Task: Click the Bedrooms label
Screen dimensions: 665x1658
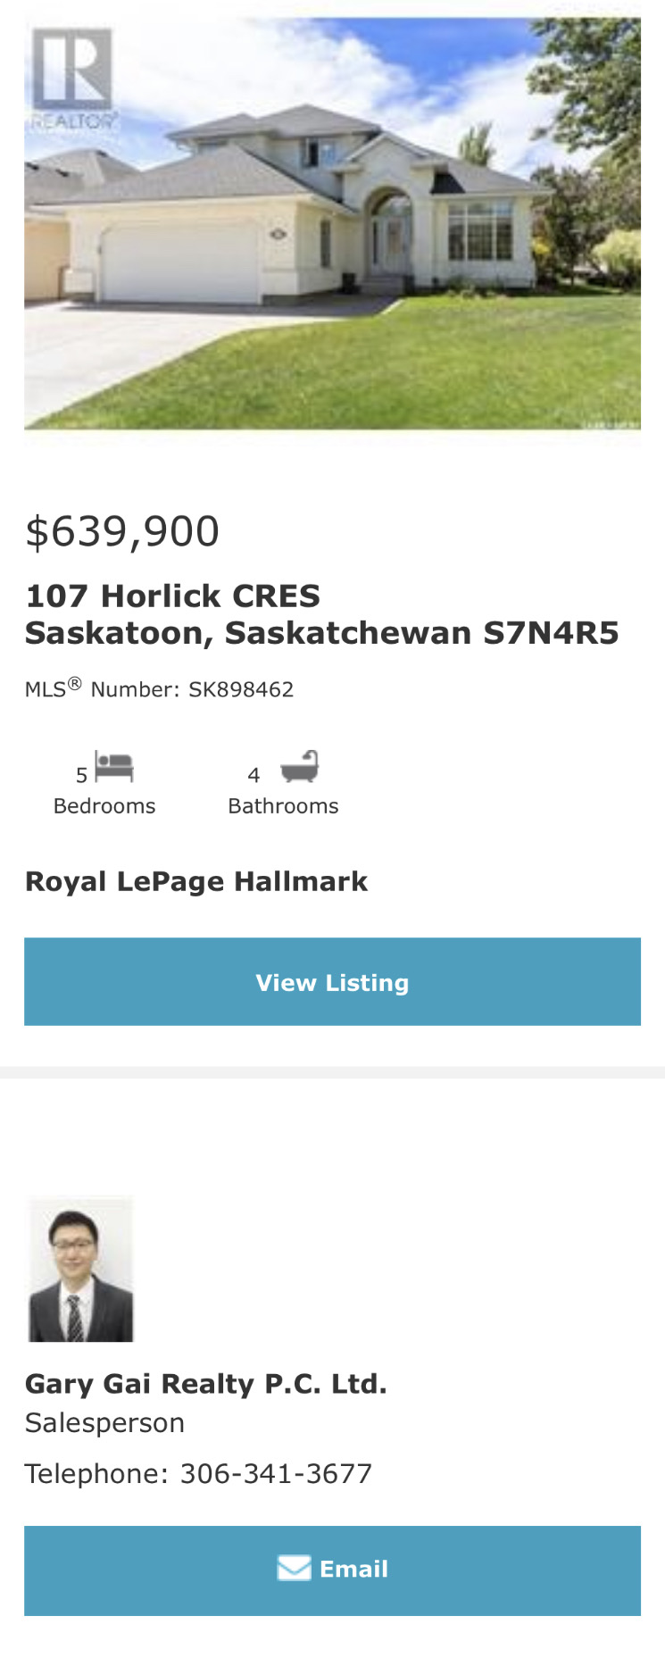Action: [x=104, y=806]
